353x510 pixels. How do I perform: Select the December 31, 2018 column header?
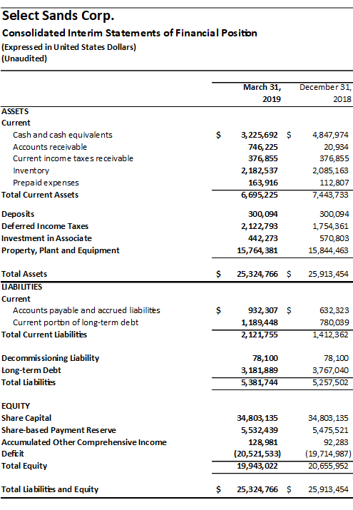[x=325, y=93]
